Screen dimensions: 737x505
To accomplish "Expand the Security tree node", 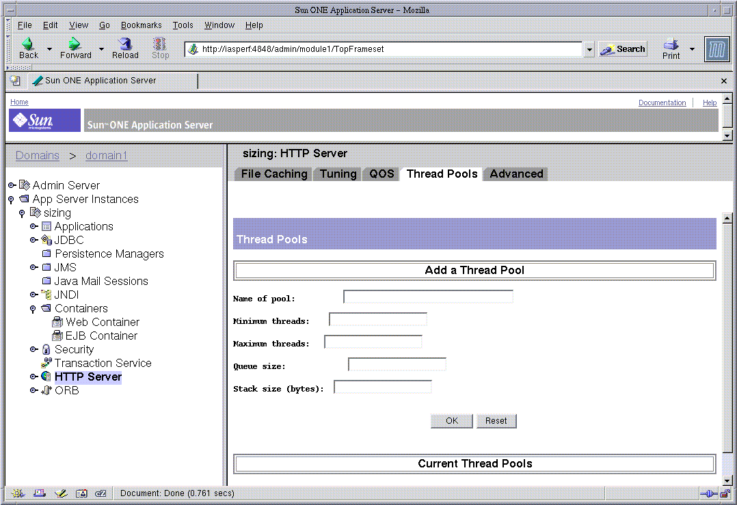I will [x=34, y=349].
